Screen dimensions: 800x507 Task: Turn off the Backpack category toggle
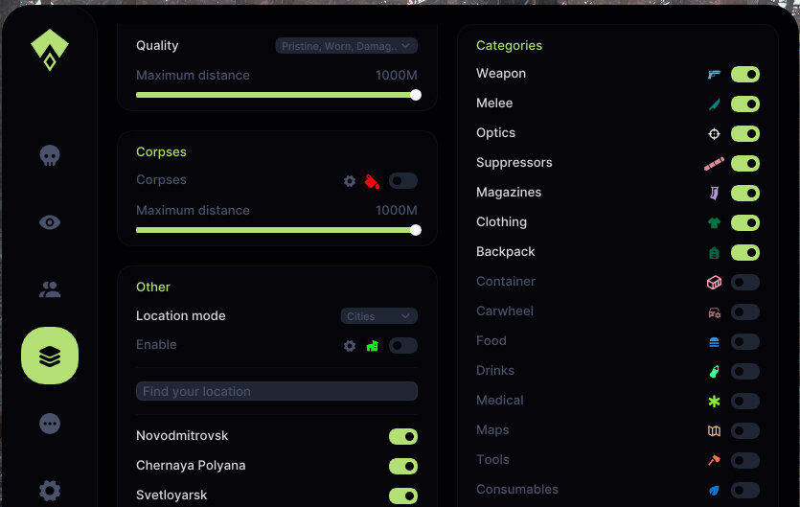point(744,253)
